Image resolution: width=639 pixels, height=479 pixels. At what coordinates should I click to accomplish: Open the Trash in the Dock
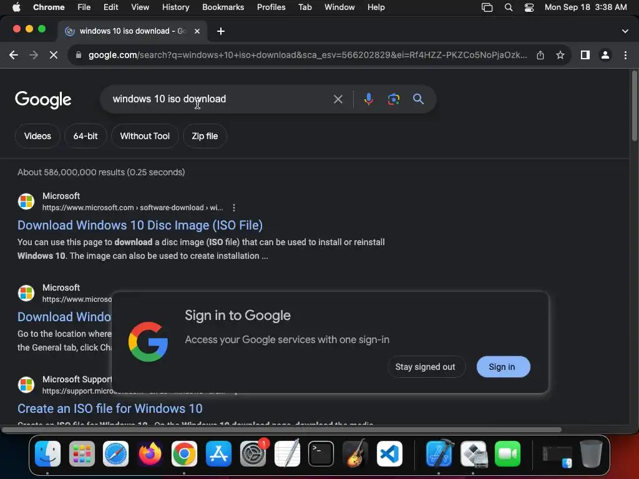(x=591, y=453)
